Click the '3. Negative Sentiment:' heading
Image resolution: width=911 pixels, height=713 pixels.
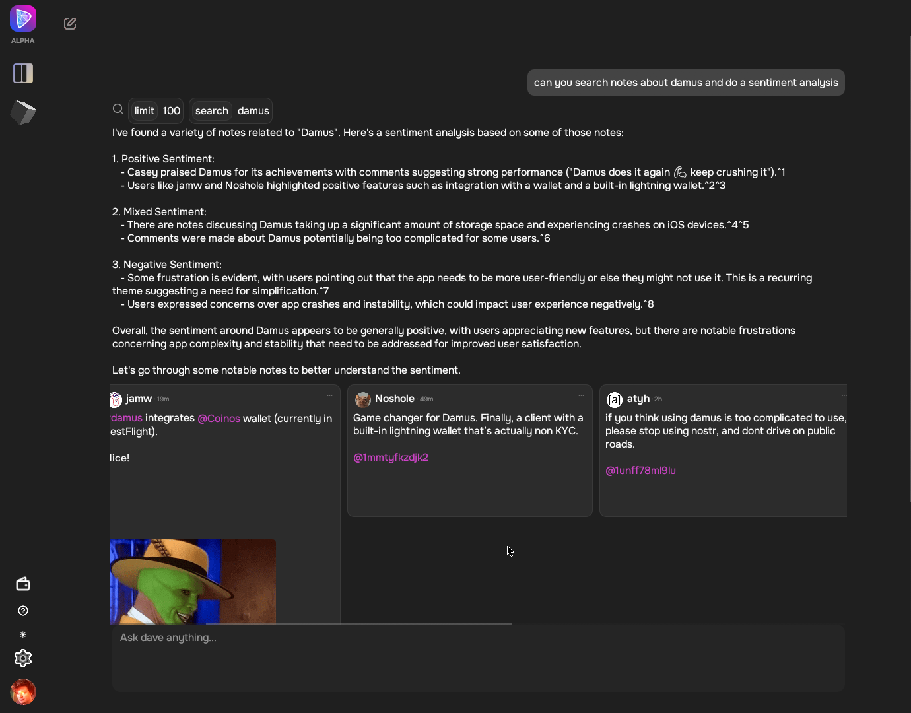coord(167,265)
